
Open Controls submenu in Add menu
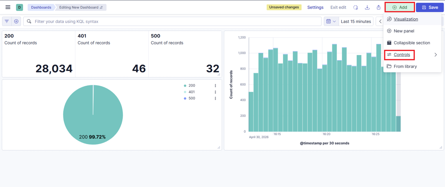[412, 55]
